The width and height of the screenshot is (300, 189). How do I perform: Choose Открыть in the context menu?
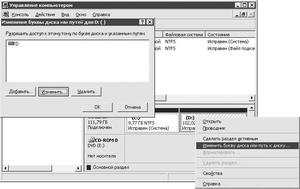(212, 121)
